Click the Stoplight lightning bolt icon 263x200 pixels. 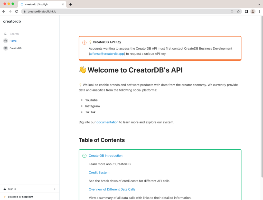5,197
